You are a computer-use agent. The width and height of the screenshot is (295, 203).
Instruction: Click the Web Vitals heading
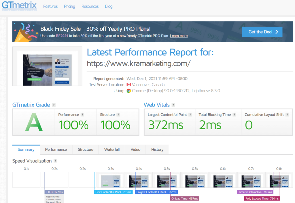pyautogui.click(x=156, y=105)
